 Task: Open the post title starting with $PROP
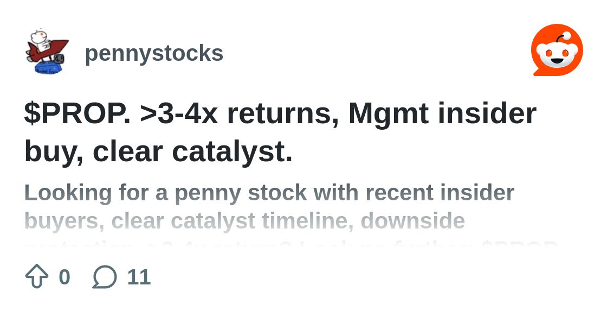tap(280, 114)
